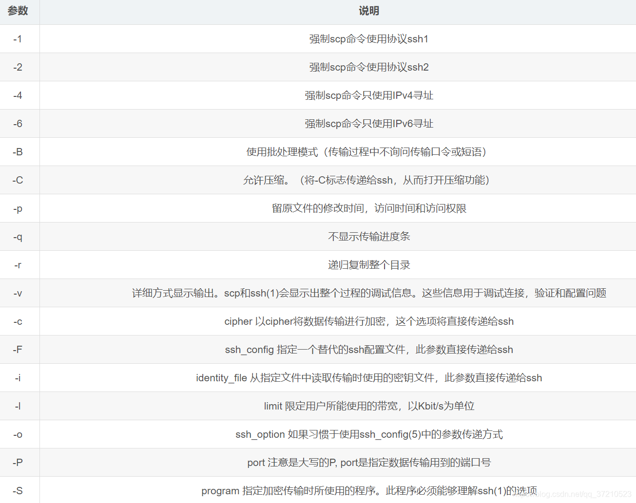
Task: Click description 强制scp命令使用协议ssh2
Action: [369, 67]
